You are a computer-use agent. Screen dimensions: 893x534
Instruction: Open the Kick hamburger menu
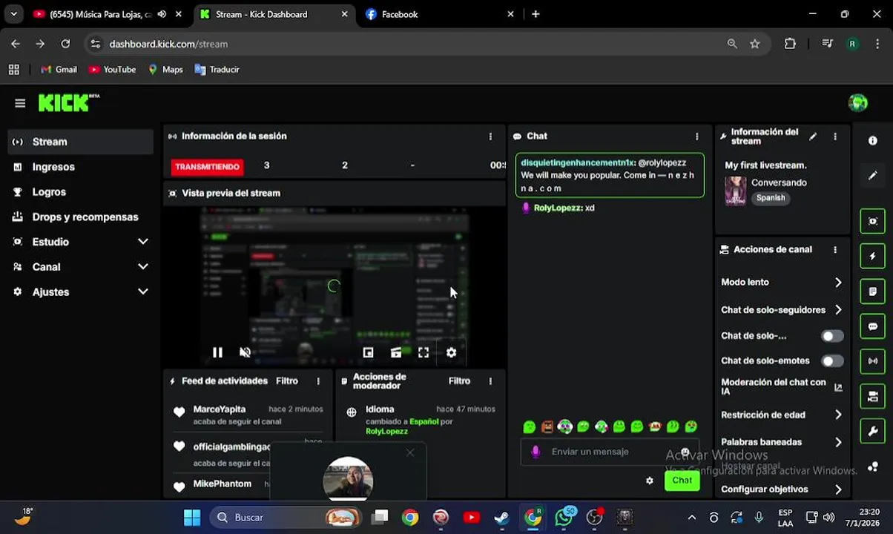pyautogui.click(x=20, y=103)
